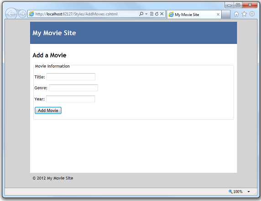Image resolution: width=261 pixels, height=201 pixels.
Task: Submit the form with Add Movie
Action: [48, 111]
